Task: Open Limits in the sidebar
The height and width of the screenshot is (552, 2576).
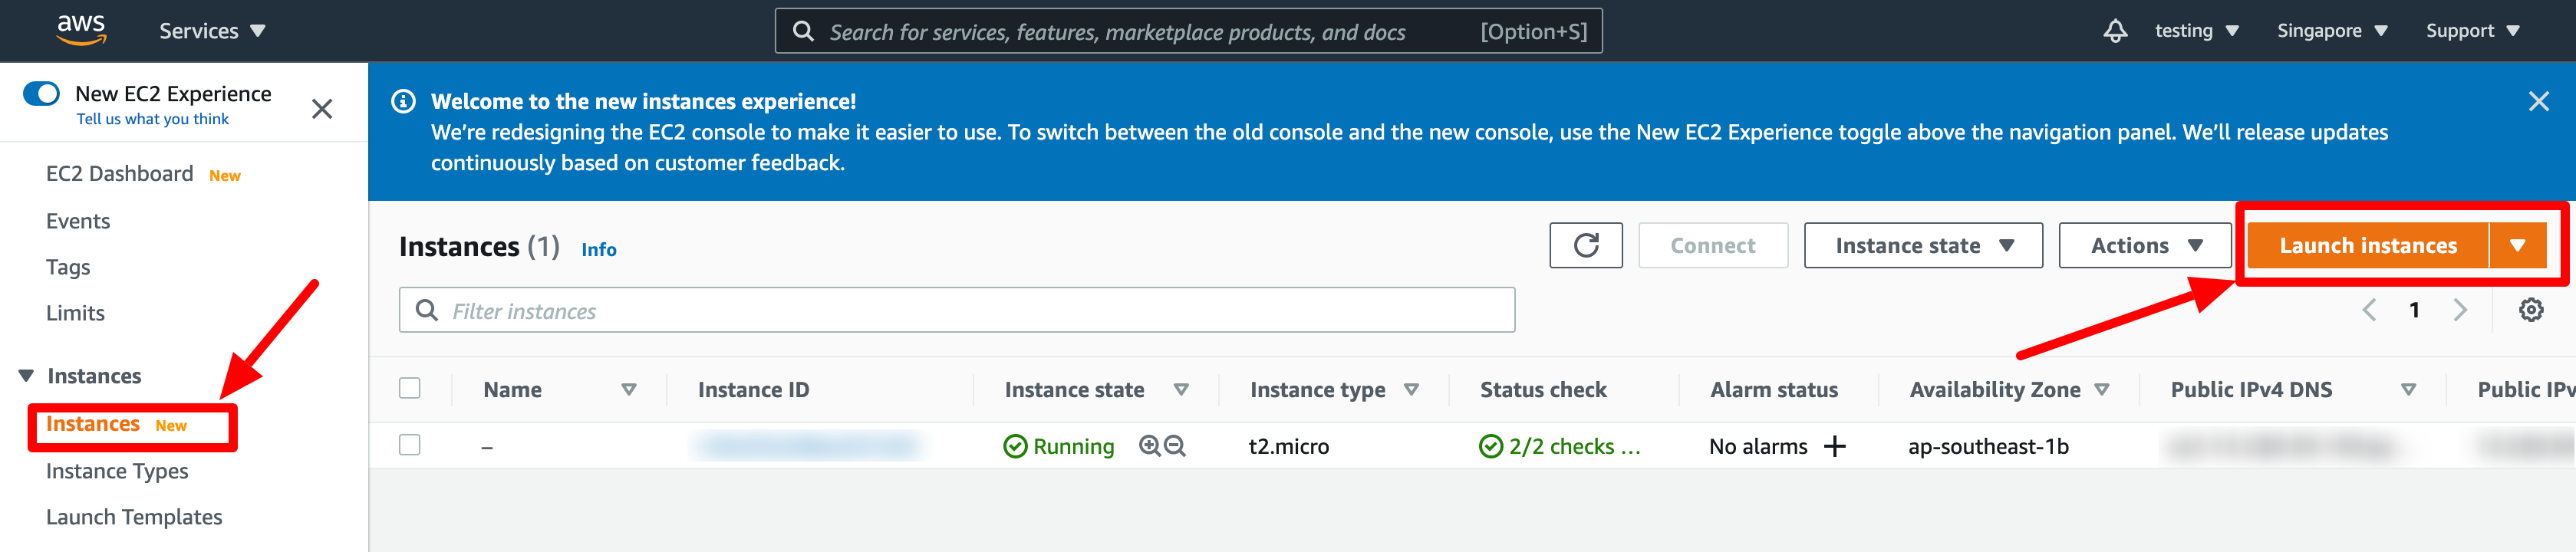Action: pyautogui.click(x=75, y=313)
